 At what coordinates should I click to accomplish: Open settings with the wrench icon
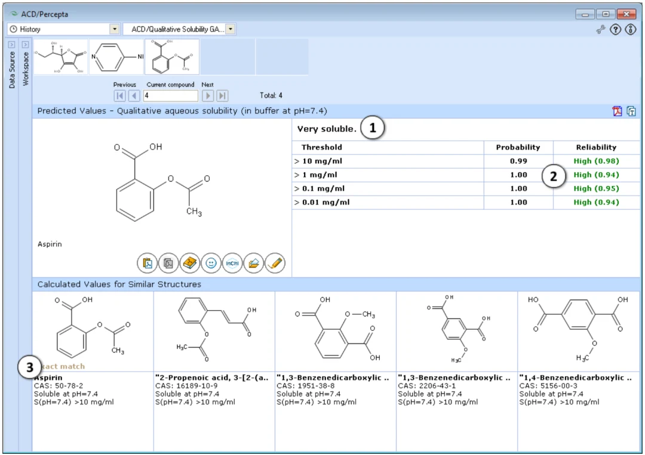(x=601, y=29)
